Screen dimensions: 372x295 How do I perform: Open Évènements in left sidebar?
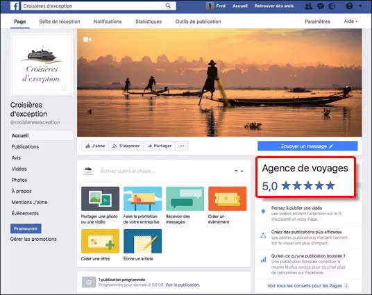(25, 213)
